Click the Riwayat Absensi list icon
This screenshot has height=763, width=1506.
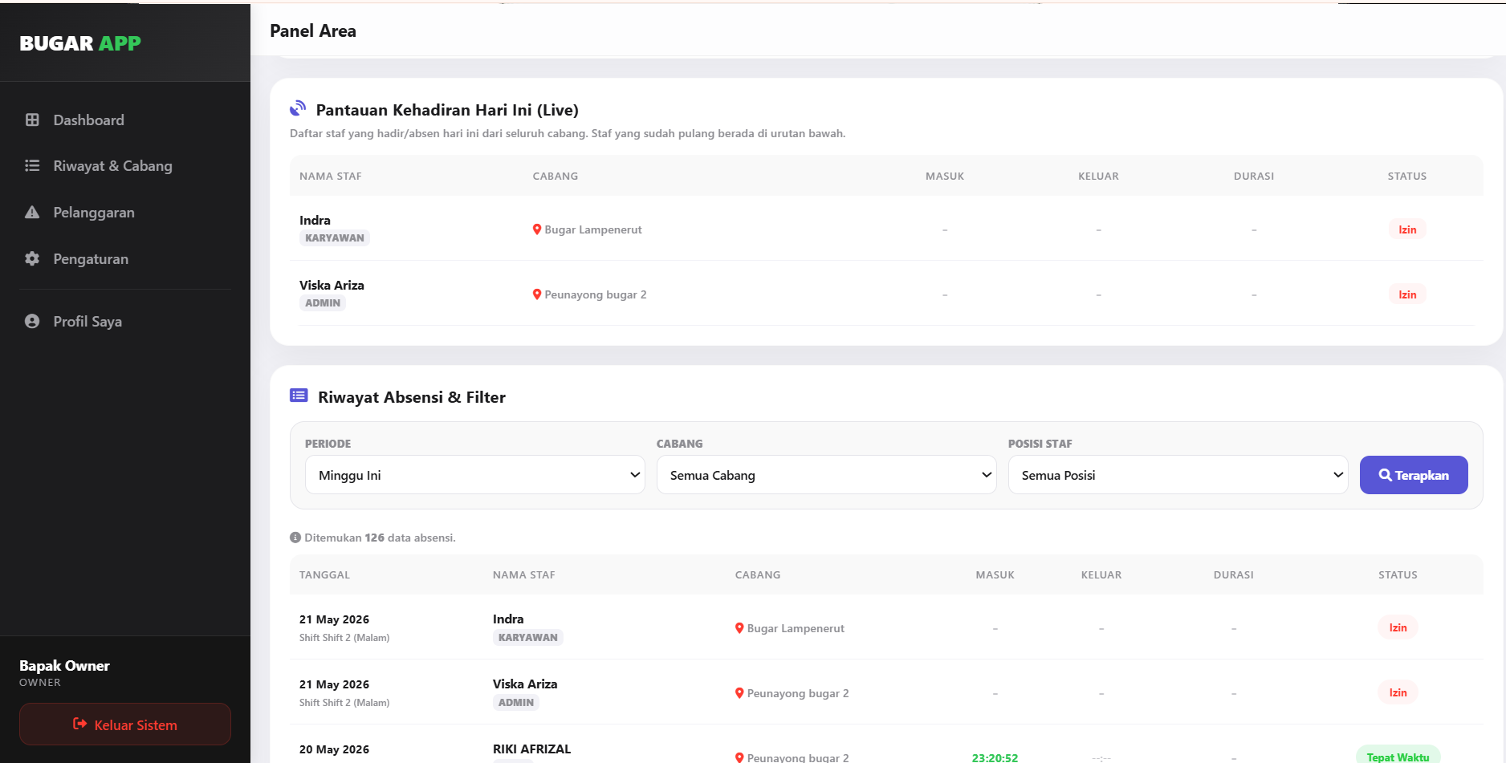pyautogui.click(x=299, y=396)
